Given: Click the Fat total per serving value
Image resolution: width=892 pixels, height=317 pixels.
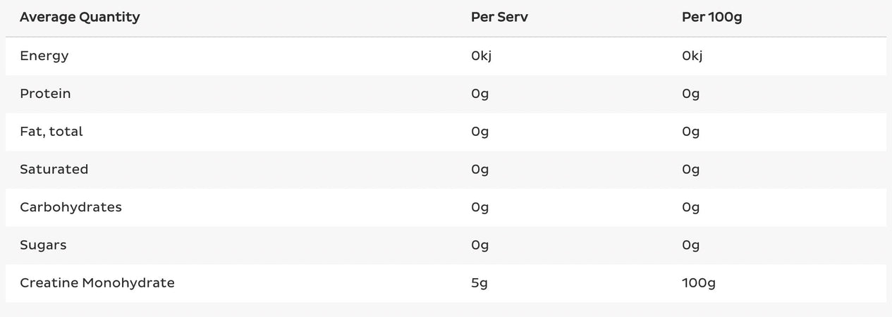Looking at the screenshot, I should [x=479, y=132].
